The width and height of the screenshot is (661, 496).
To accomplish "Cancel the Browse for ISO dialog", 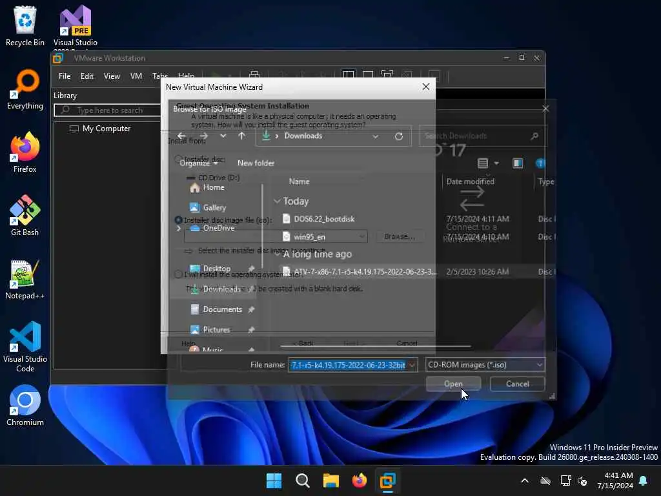I will [517, 384].
